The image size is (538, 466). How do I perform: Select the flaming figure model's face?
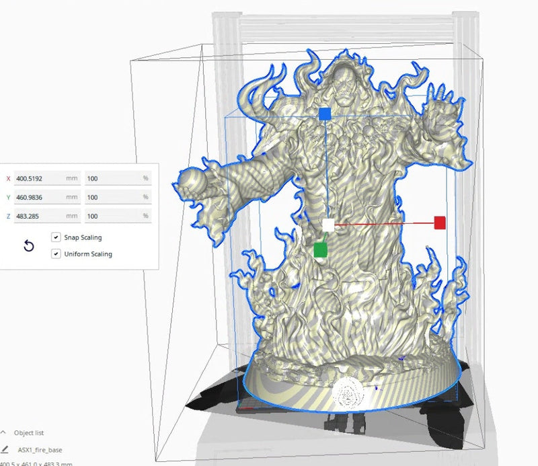[344, 92]
